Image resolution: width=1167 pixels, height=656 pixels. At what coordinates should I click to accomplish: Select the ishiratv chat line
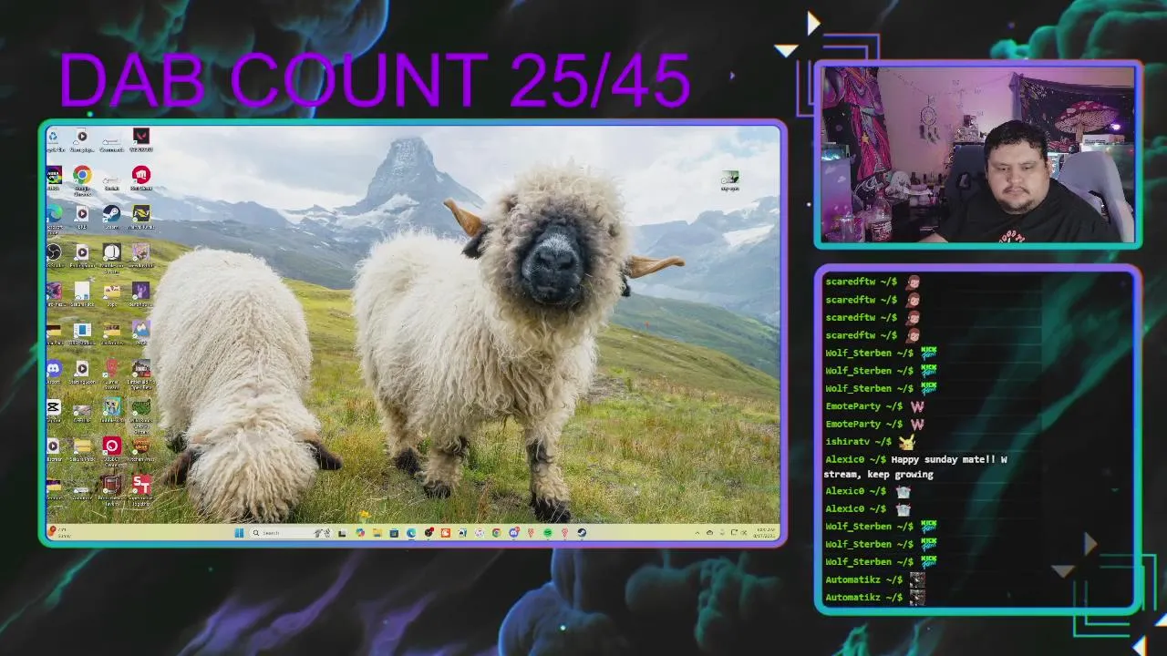[x=870, y=442]
